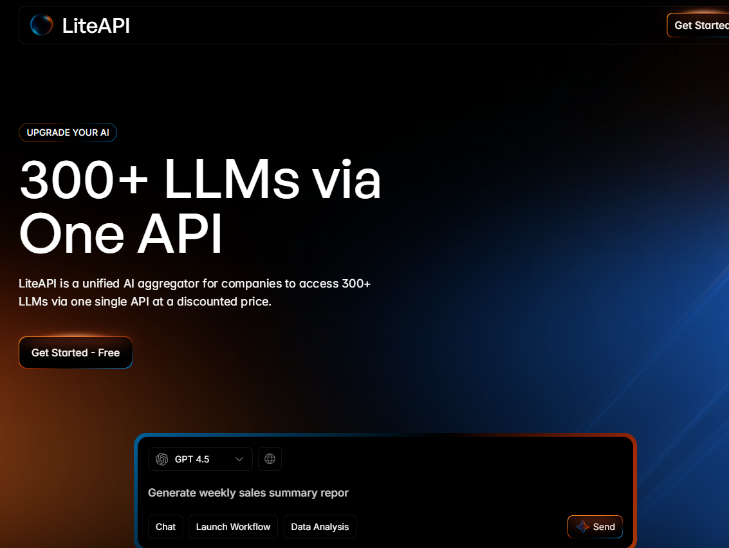729x548 pixels.
Task: Click the LiteAPI unified aggregator description text
Action: tap(195, 293)
